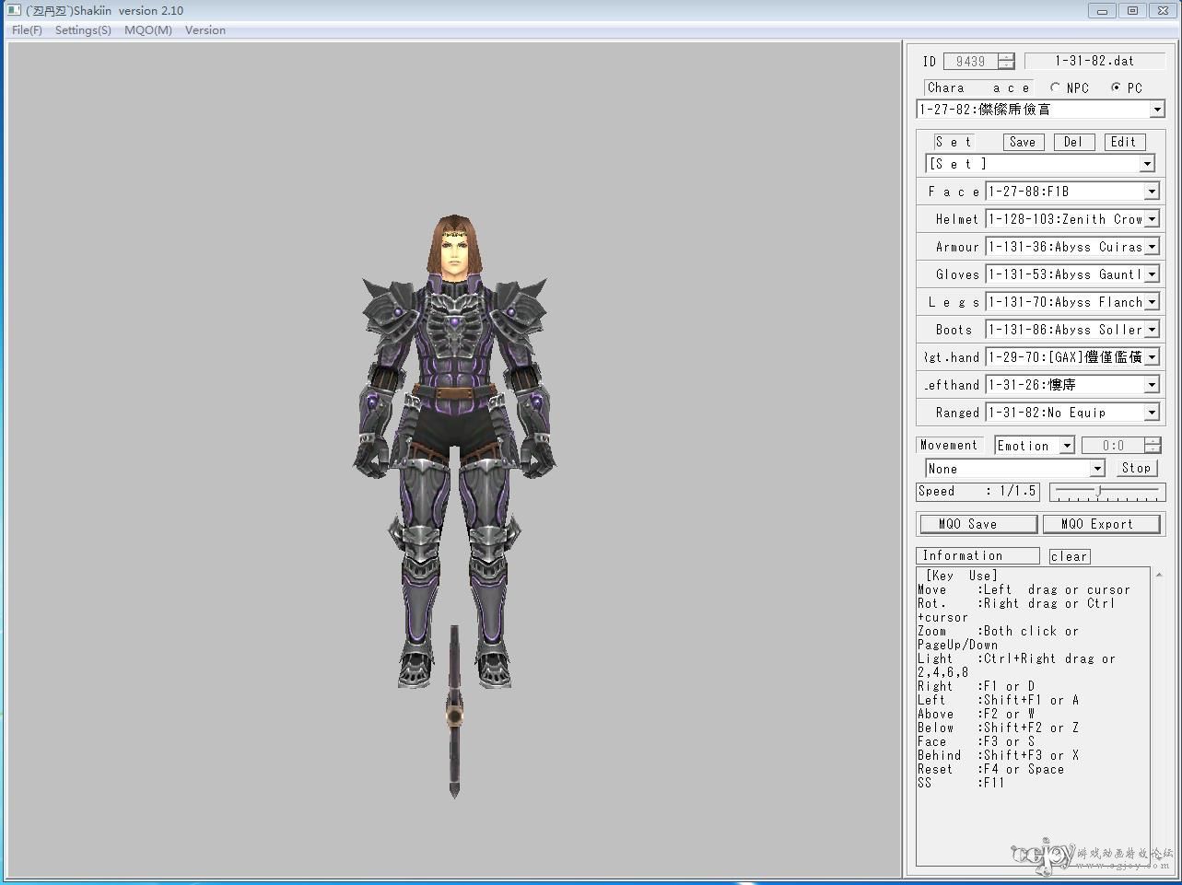Click the weapon model below the character
The height and width of the screenshot is (885, 1182).
pyautogui.click(x=454, y=711)
